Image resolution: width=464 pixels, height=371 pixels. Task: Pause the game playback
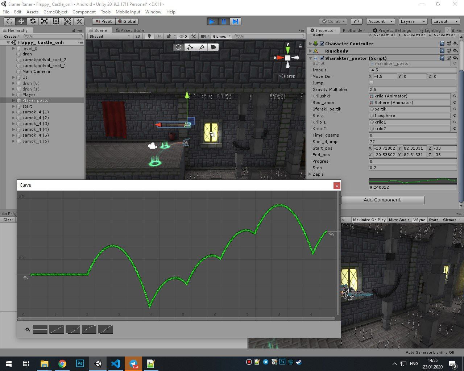pos(224,21)
